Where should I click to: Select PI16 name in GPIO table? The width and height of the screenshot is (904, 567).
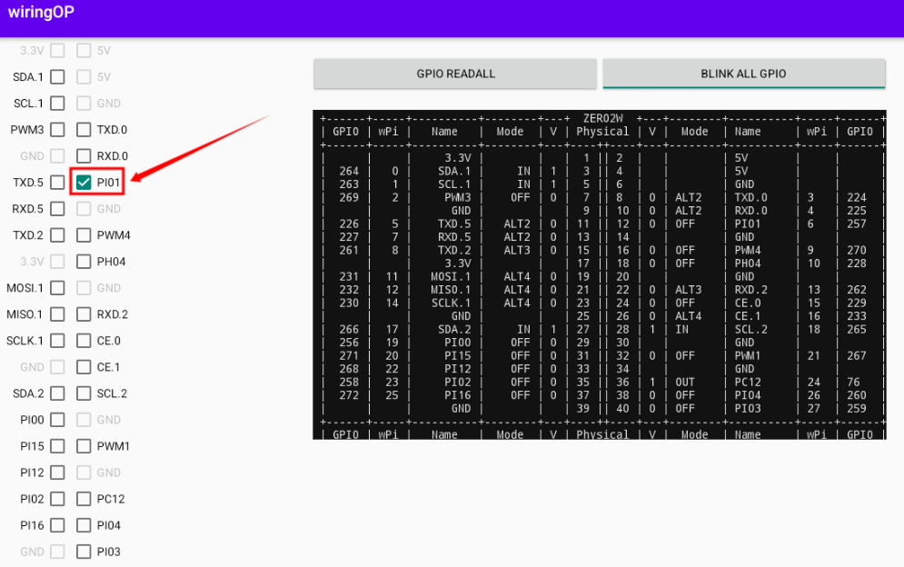(457, 395)
